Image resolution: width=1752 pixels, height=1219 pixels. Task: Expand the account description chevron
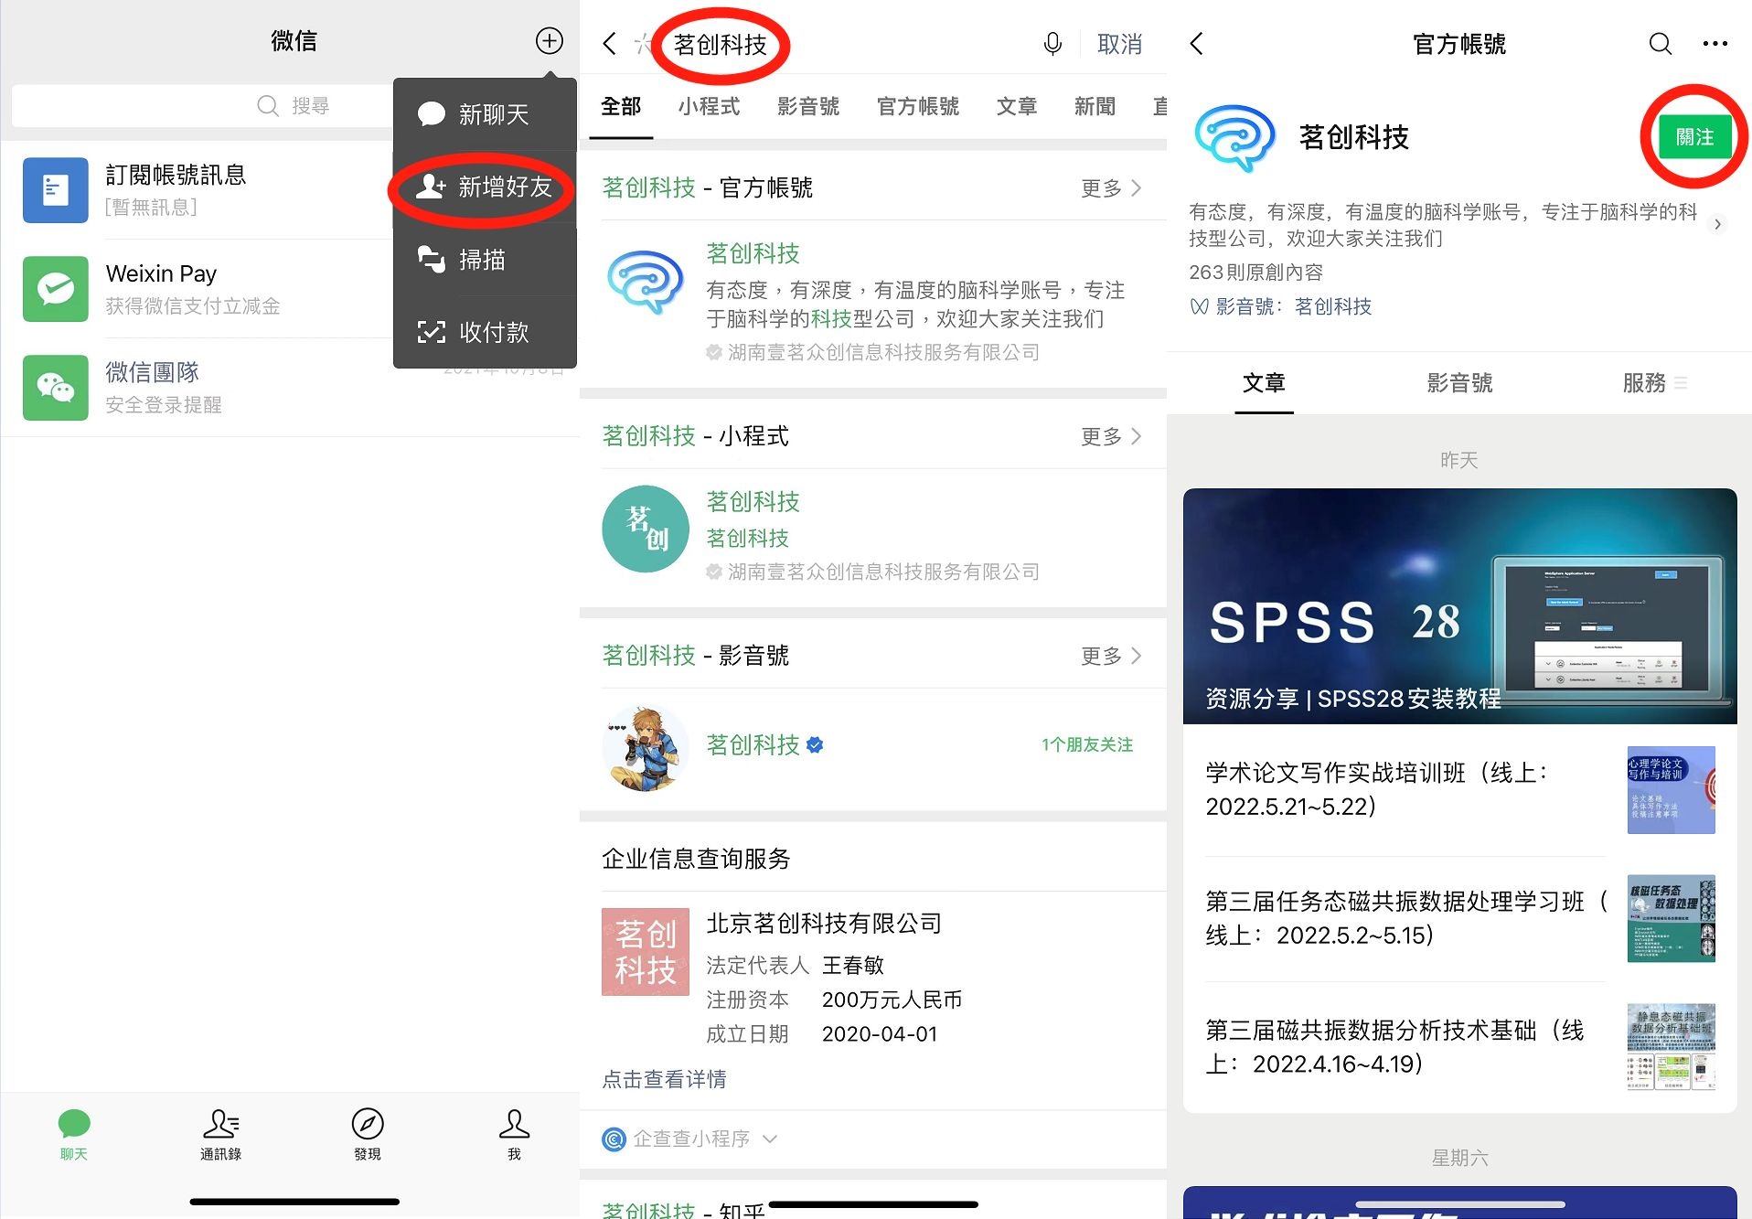coord(1718,224)
